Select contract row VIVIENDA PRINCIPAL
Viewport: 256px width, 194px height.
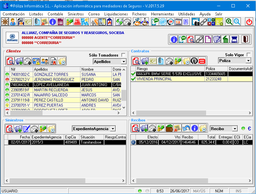pos(192,79)
